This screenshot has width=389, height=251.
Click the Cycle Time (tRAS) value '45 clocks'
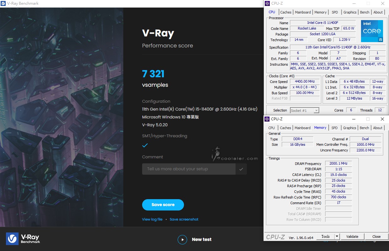pos(338,192)
